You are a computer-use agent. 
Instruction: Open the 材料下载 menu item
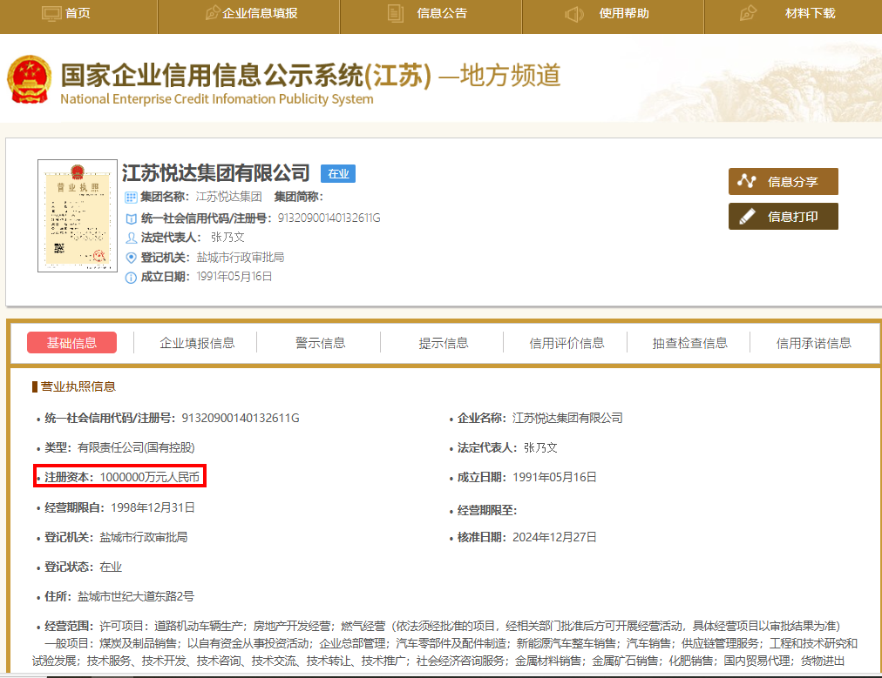click(810, 14)
